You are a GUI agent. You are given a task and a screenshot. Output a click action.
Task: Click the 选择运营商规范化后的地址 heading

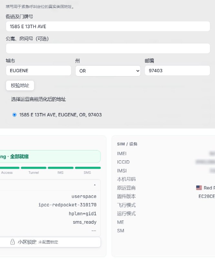point(38,99)
